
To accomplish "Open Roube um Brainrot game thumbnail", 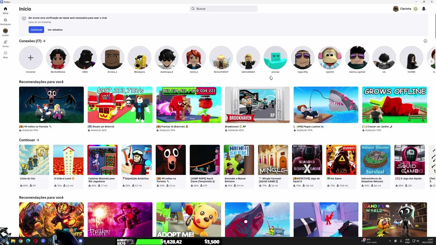I will pos(120,105).
